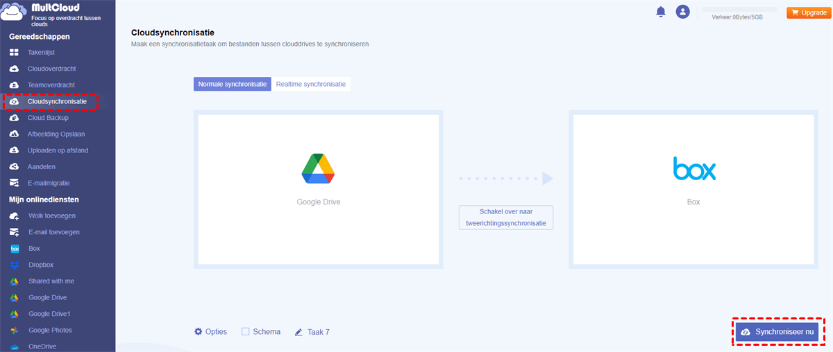Click the traffic usage progress bar

click(x=739, y=9)
